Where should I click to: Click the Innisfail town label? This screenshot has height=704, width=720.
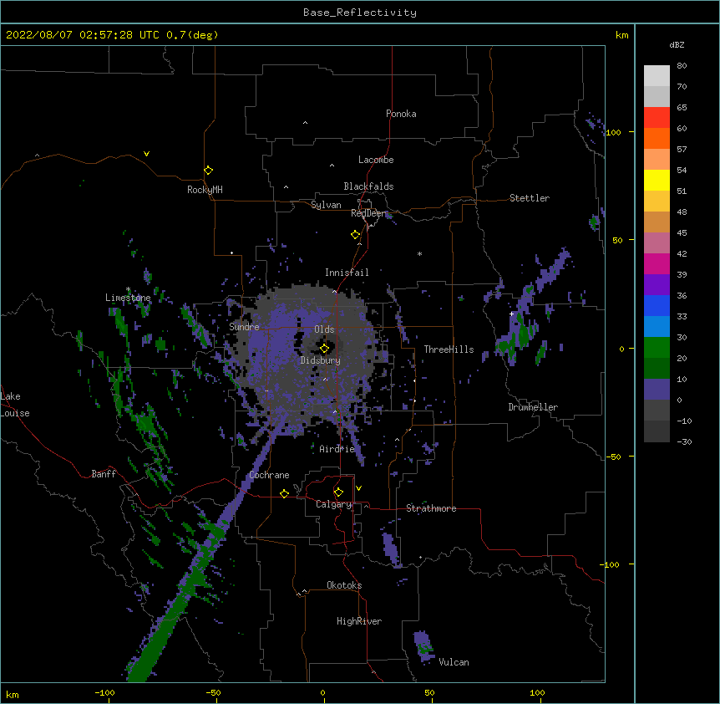click(x=347, y=273)
